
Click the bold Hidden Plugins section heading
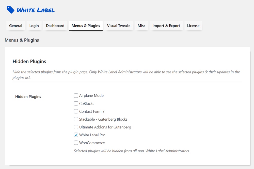point(29,61)
